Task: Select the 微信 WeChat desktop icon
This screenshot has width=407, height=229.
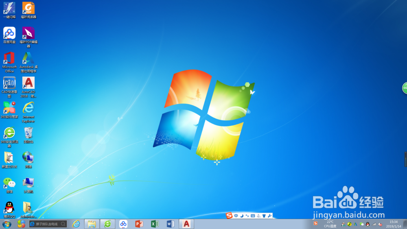Action: click(x=9, y=185)
